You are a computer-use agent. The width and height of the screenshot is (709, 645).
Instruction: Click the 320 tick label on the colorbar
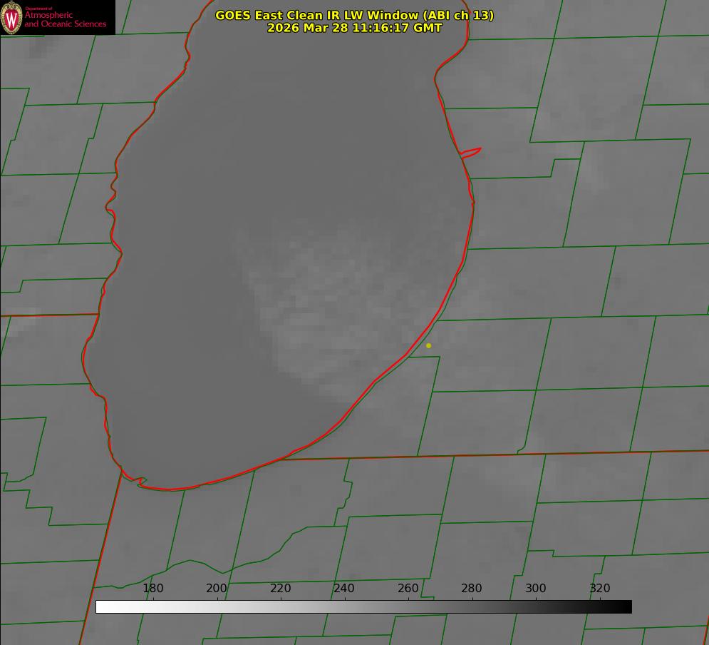599,588
